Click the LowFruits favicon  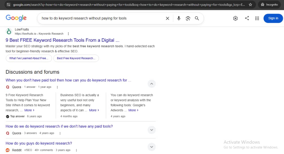tap(9, 32)
